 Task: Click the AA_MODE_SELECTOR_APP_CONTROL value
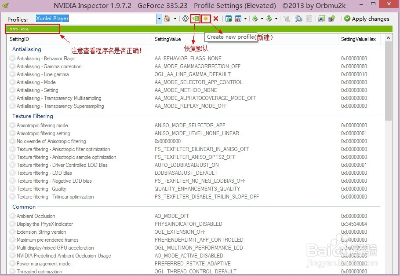pyautogui.click(x=199, y=82)
